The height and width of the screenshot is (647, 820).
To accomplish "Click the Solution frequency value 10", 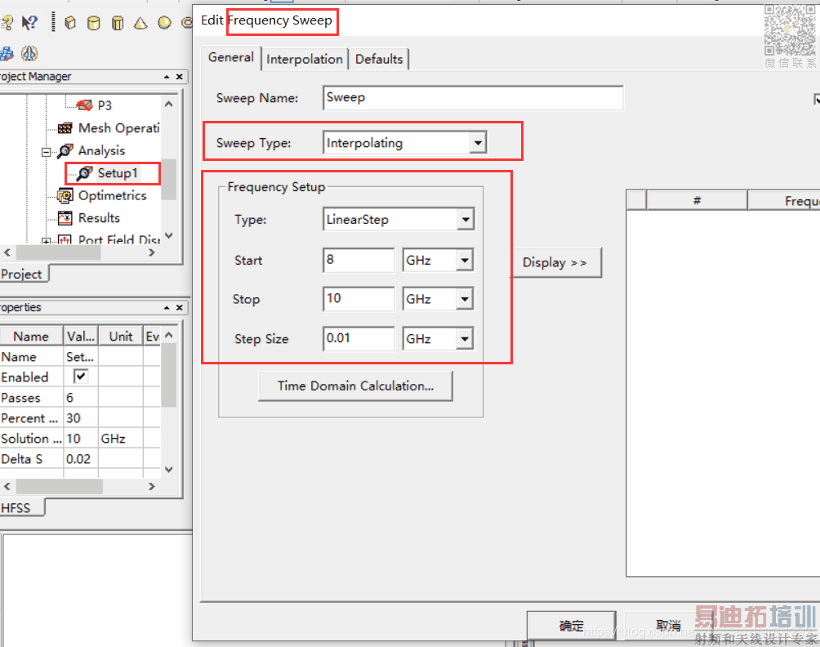I will point(81,439).
